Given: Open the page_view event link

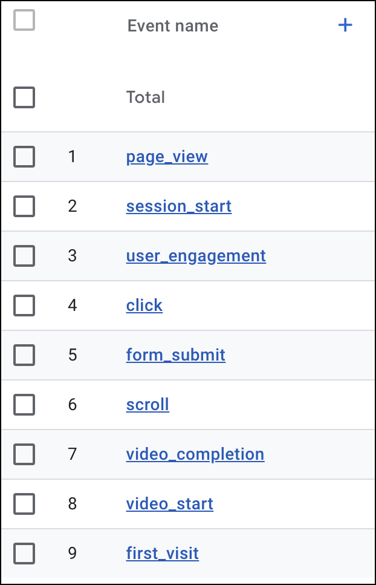Looking at the screenshot, I should (x=167, y=157).
